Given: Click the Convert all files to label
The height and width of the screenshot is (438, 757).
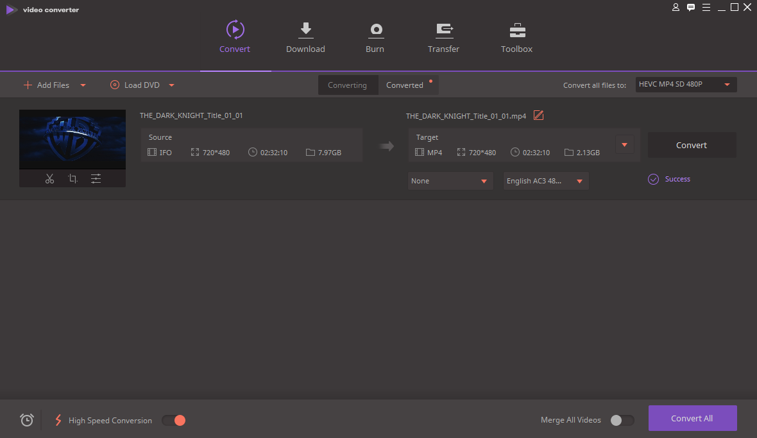Looking at the screenshot, I should pos(594,85).
